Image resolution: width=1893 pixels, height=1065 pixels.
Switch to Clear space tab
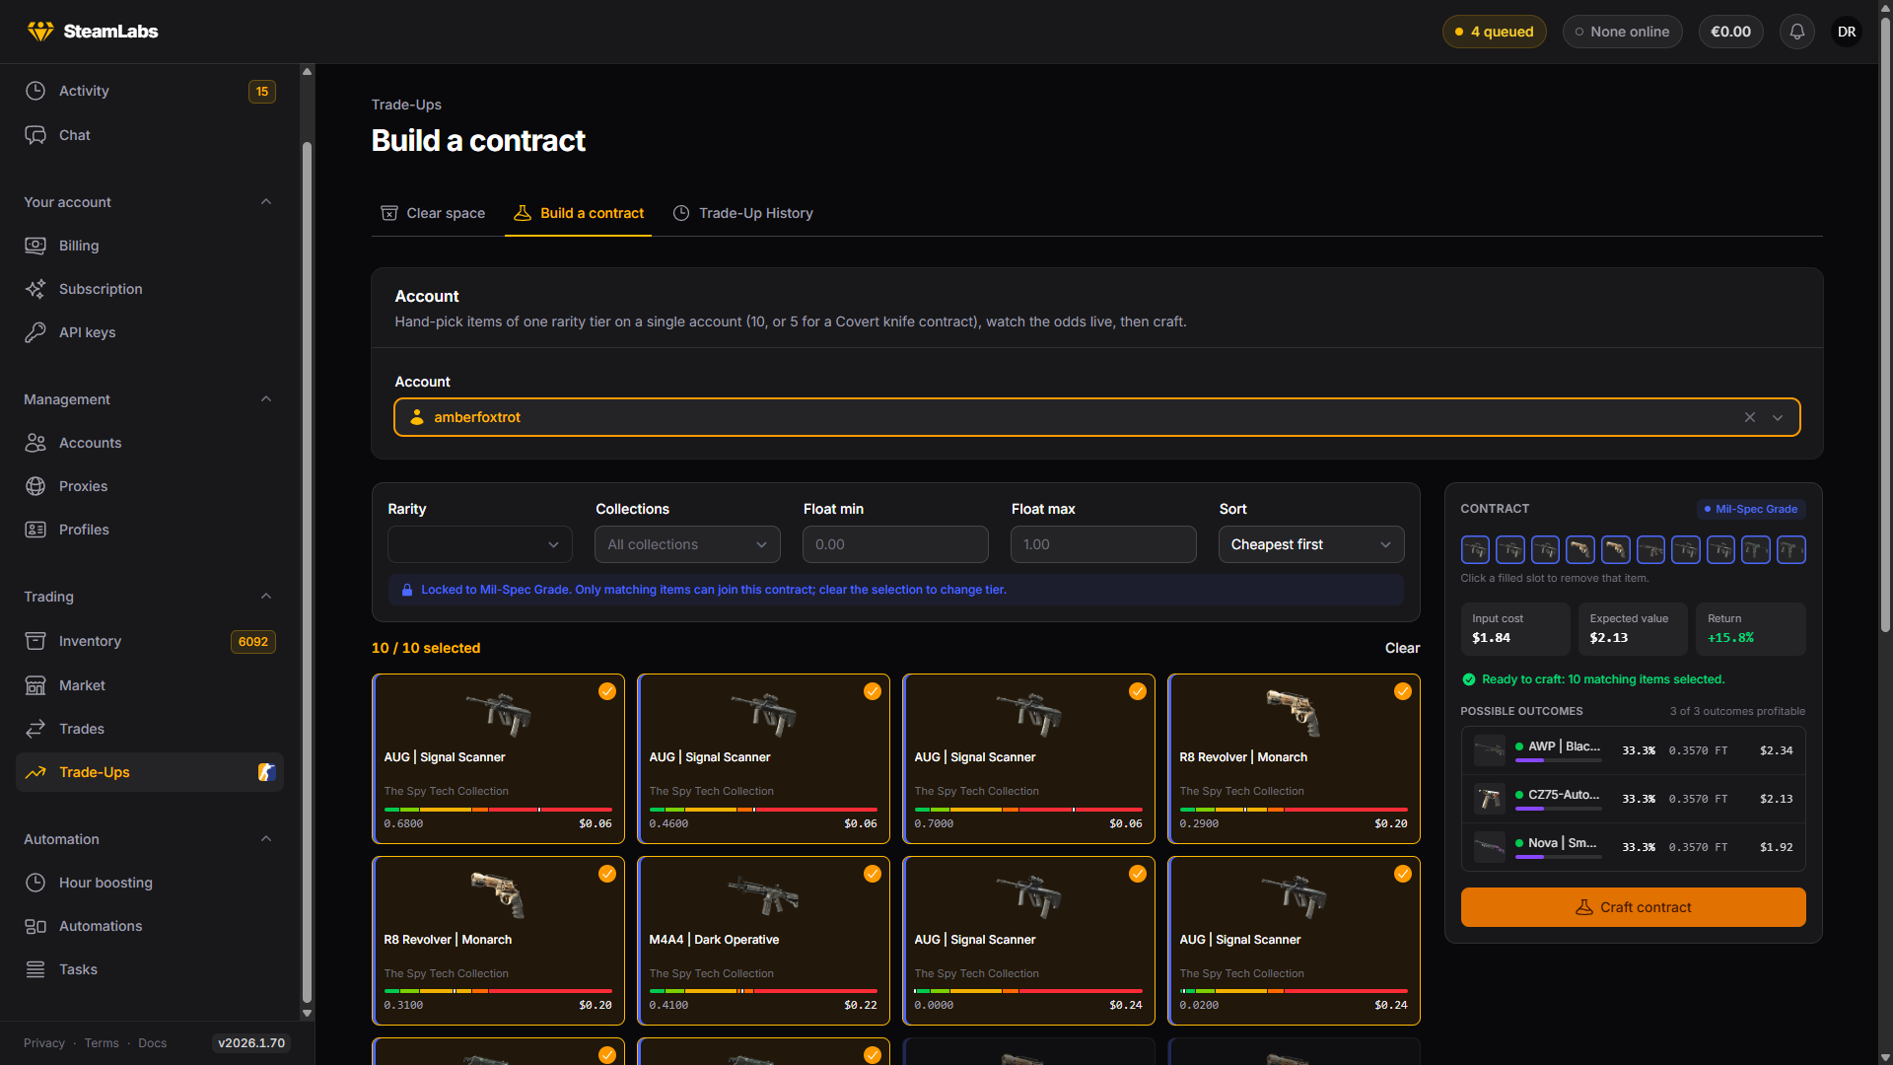[x=433, y=213]
